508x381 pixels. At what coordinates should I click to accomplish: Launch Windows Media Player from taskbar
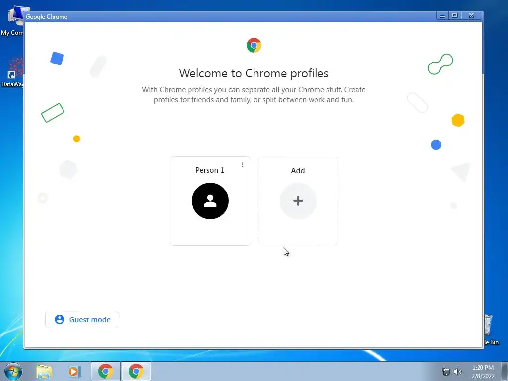pyautogui.click(x=74, y=371)
